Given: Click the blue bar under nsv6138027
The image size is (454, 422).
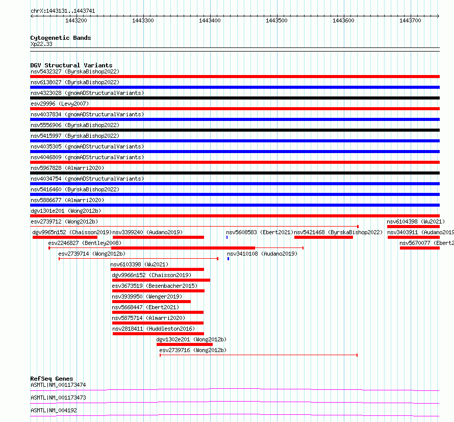Looking at the screenshot, I should point(235,87).
